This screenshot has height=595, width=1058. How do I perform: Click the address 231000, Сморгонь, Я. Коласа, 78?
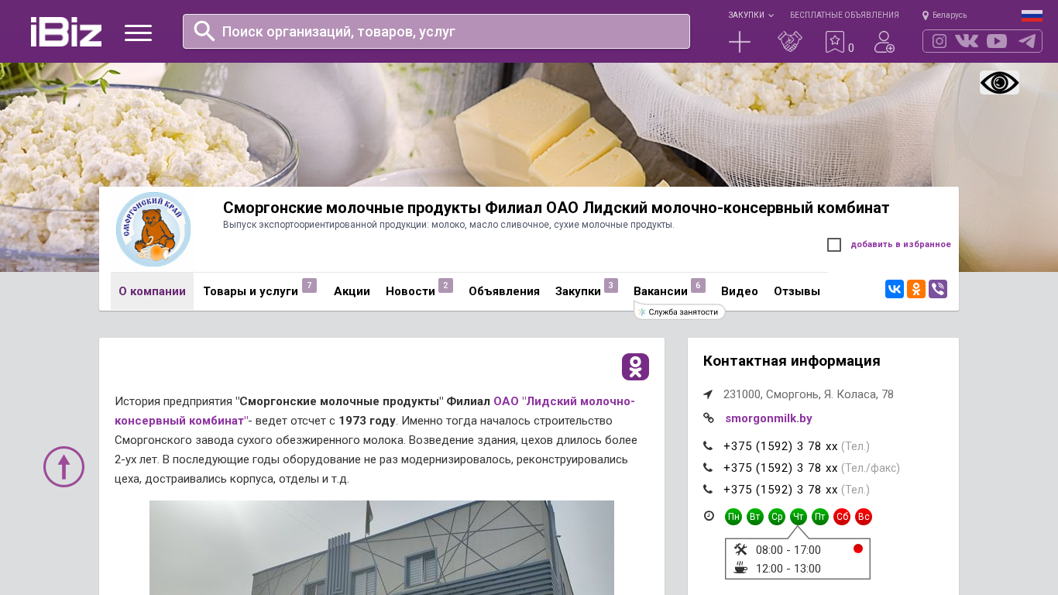pos(809,394)
